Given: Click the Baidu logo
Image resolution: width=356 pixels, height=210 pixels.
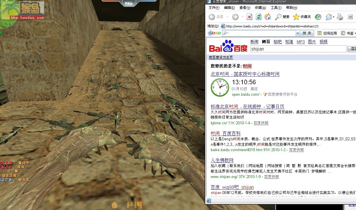Looking at the screenshot, I should pyautogui.click(x=228, y=46).
